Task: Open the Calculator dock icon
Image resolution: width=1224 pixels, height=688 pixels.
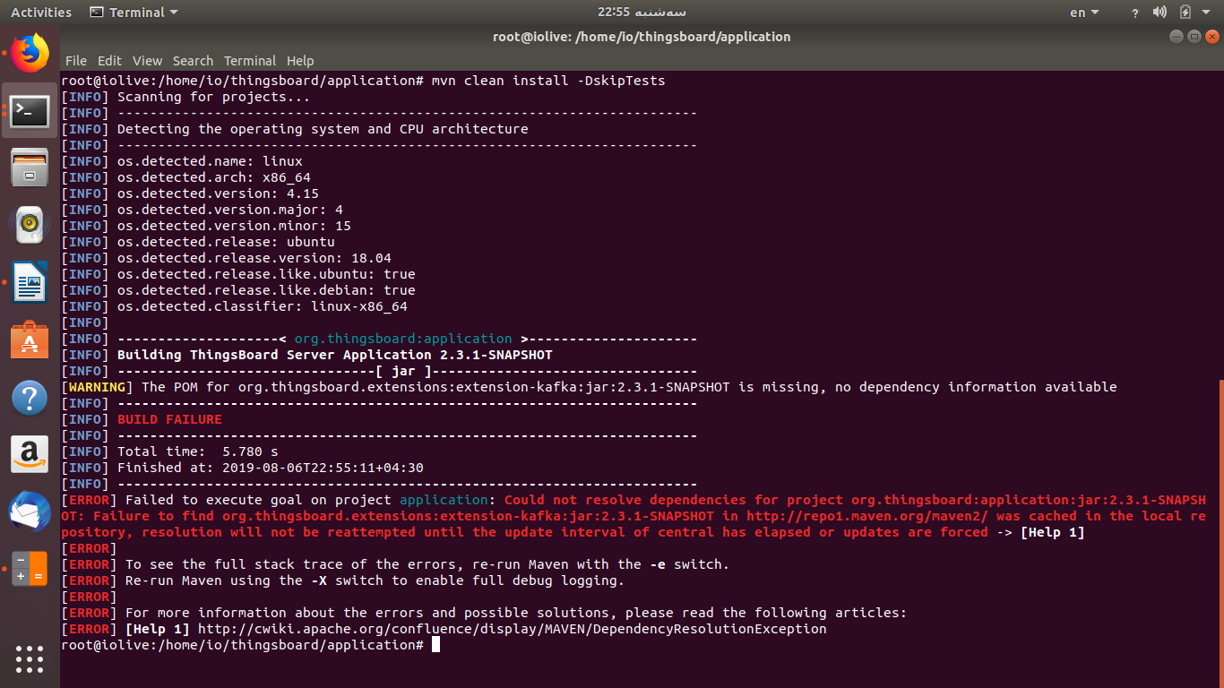Action: click(30, 569)
